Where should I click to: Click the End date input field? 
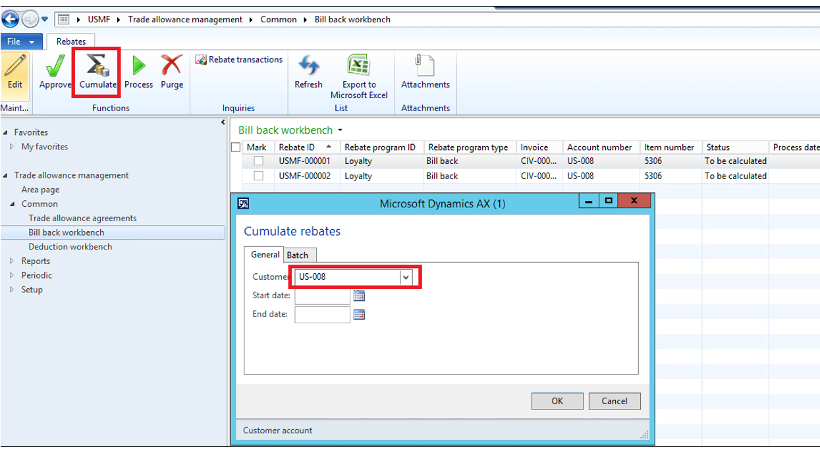[x=322, y=315]
